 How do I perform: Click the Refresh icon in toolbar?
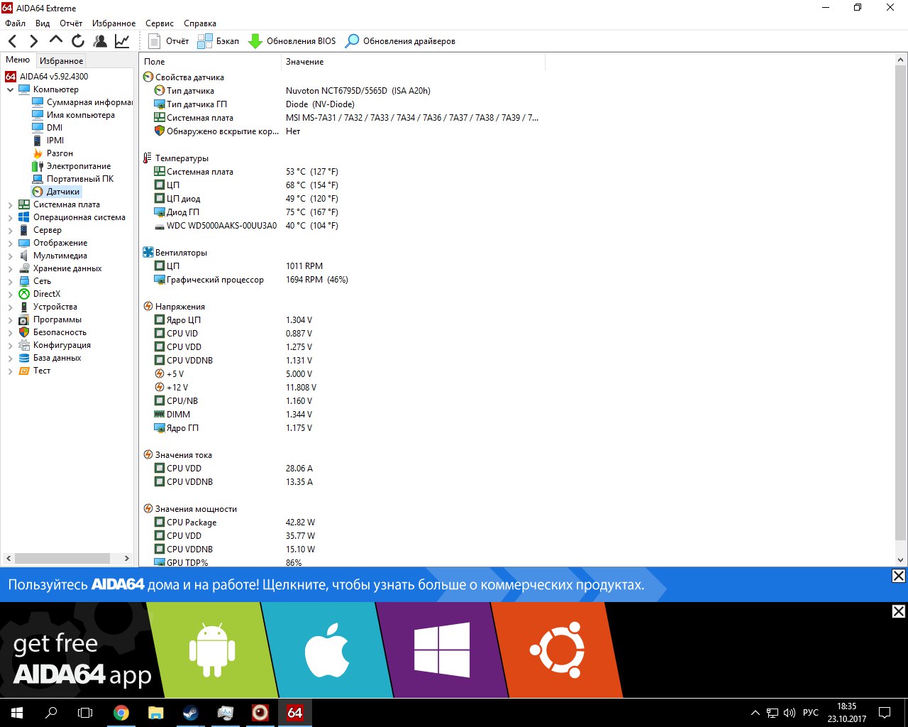78,41
